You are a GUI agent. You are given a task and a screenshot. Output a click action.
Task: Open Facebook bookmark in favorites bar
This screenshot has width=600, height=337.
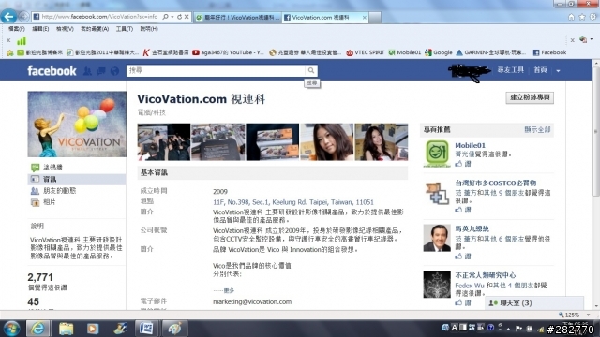pos(549,52)
